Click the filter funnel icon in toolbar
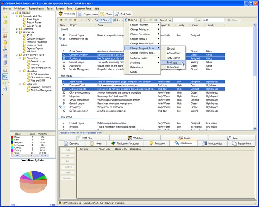Screen dimensions: 259x207 (89, 20)
